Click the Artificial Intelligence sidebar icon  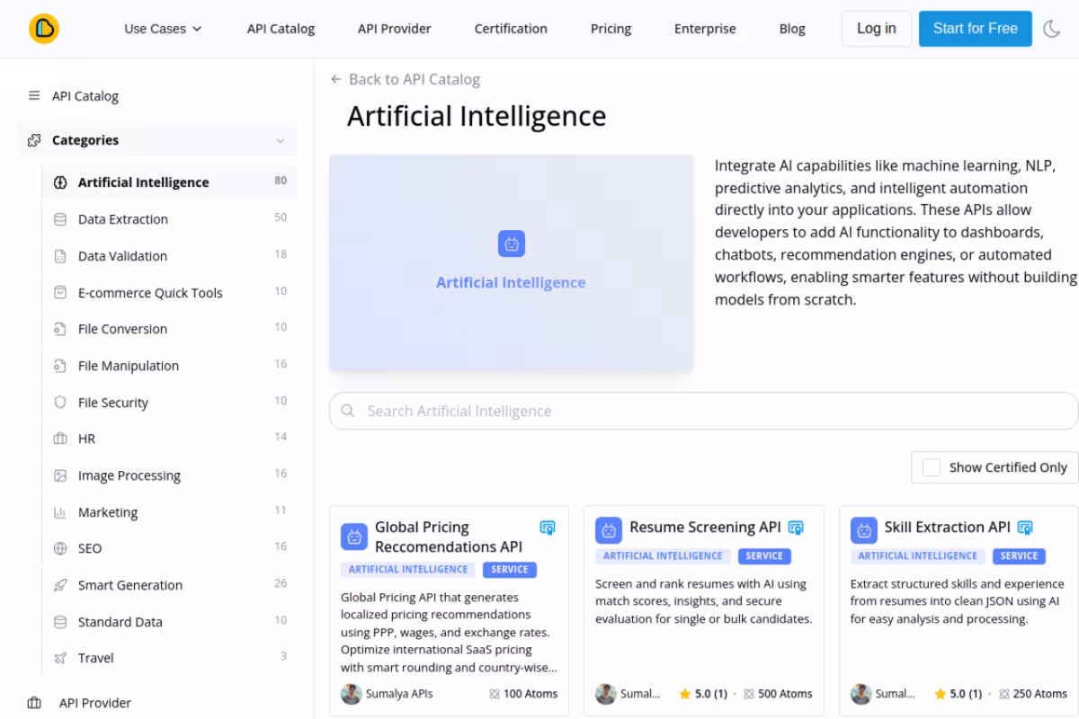point(60,182)
